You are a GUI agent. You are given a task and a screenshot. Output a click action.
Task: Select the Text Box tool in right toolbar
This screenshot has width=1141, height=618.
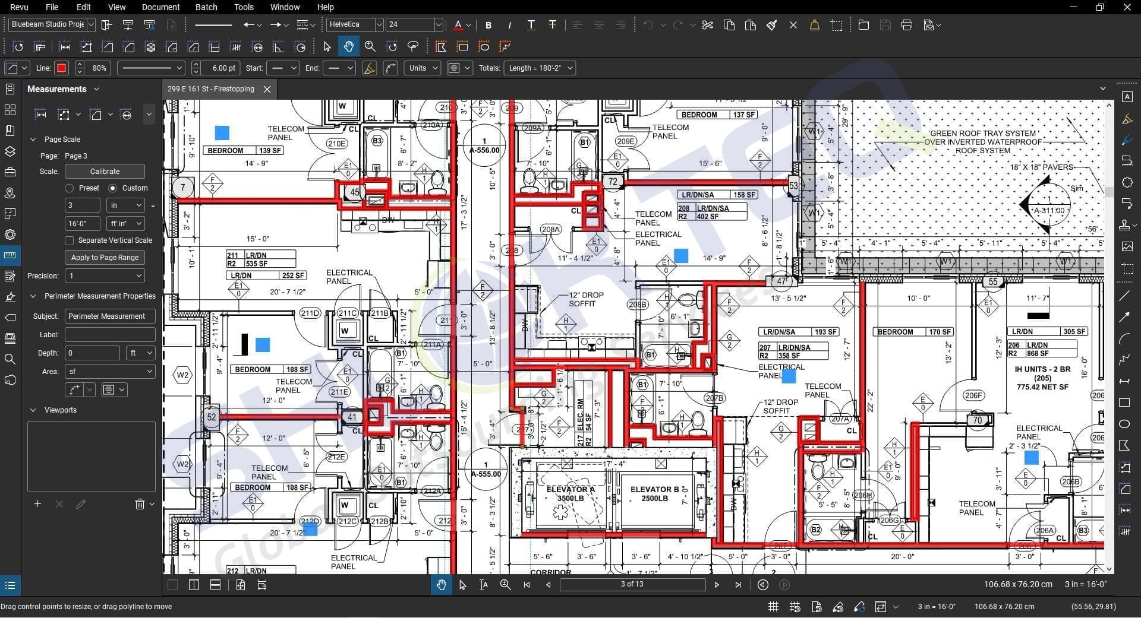1127,97
